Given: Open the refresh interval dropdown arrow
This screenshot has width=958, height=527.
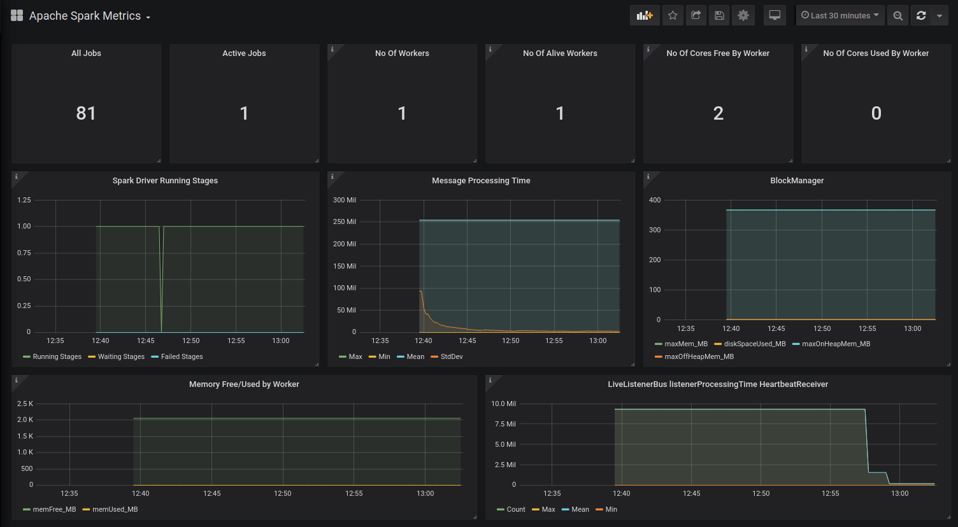Looking at the screenshot, I should (x=940, y=15).
